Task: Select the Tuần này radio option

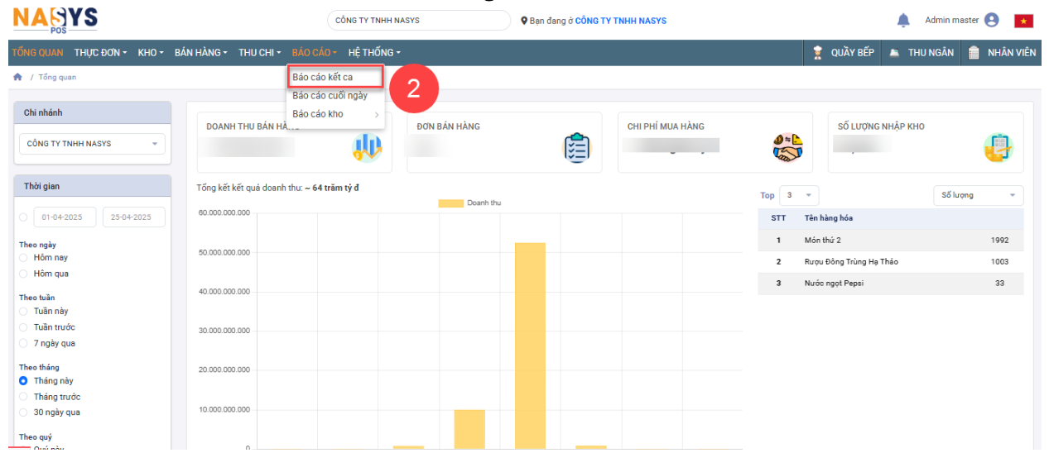Action: (23, 312)
